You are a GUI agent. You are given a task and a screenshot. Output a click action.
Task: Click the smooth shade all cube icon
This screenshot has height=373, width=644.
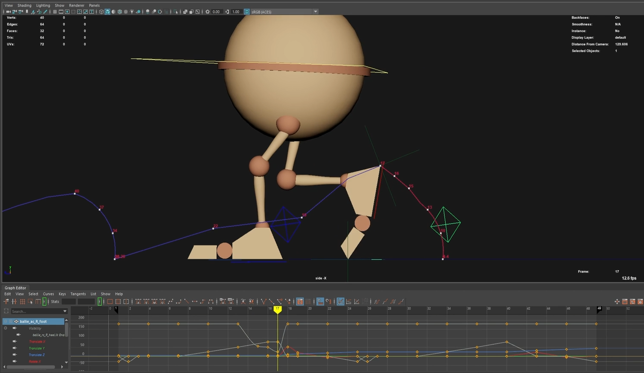(107, 12)
